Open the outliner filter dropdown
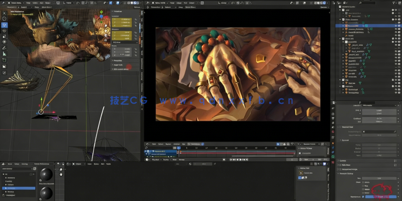This screenshot has width=402, height=201. click(394, 2)
